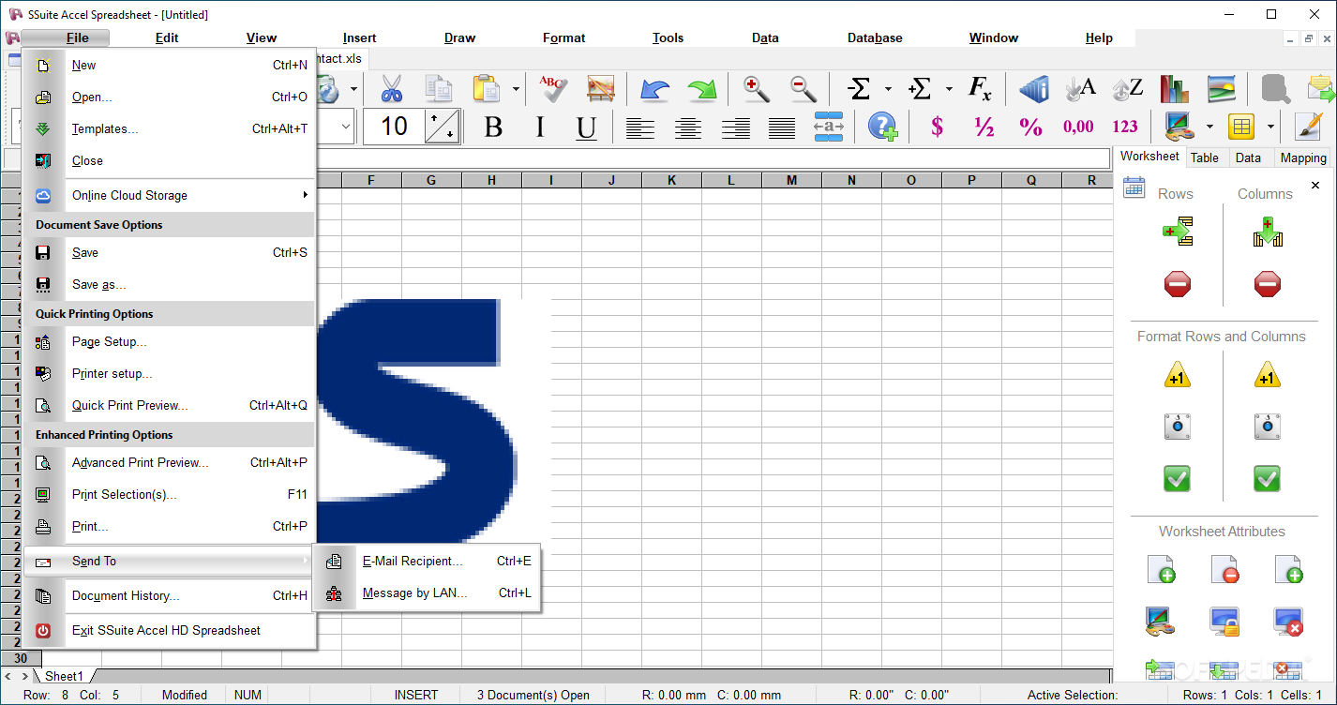The height and width of the screenshot is (705, 1337).
Task: Click the info chart icon
Action: (1033, 90)
